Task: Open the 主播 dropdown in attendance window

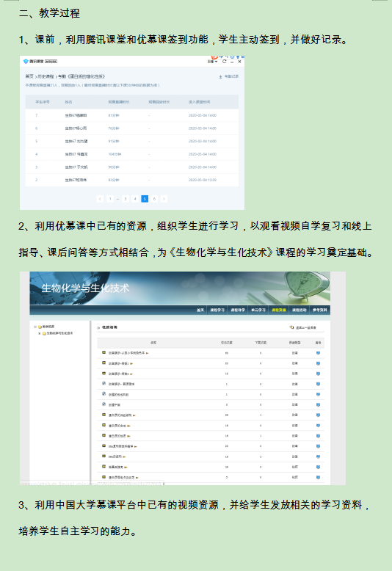Action: tap(212, 62)
